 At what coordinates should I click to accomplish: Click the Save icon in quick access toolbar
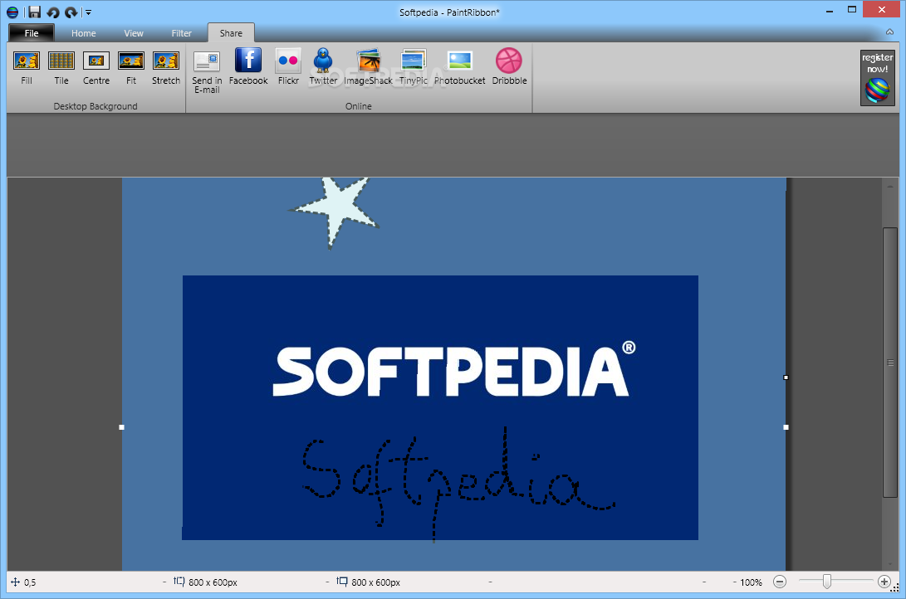coord(35,12)
